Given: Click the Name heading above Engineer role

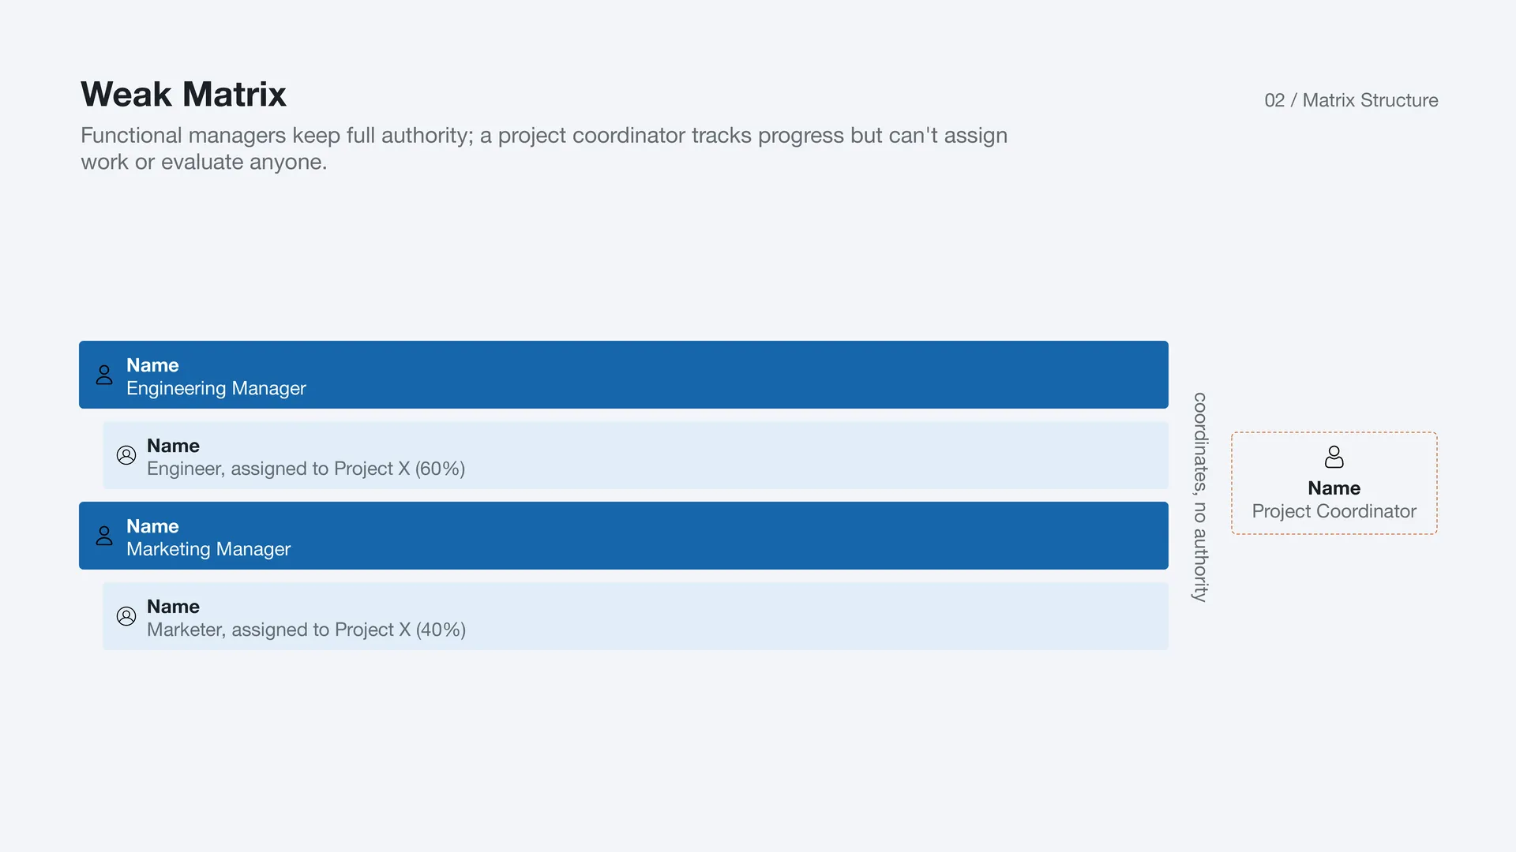Looking at the screenshot, I should (x=173, y=446).
